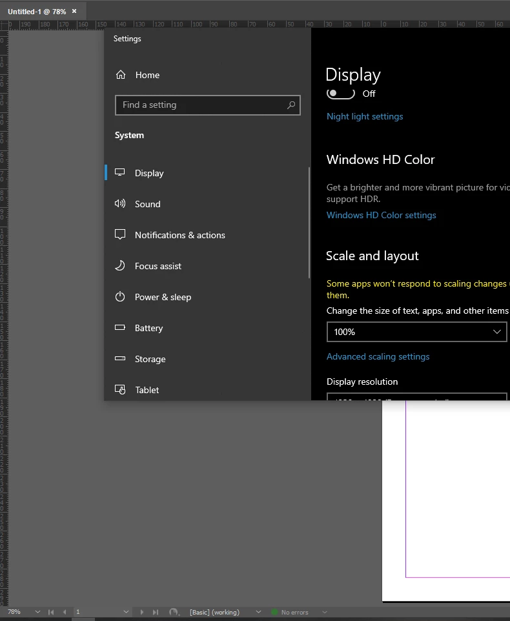Toggle the Night light switch
The image size is (510, 621).
pyautogui.click(x=340, y=94)
